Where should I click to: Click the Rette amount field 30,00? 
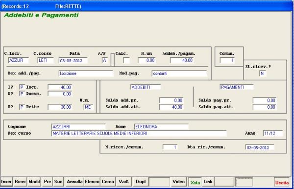tap(60, 107)
